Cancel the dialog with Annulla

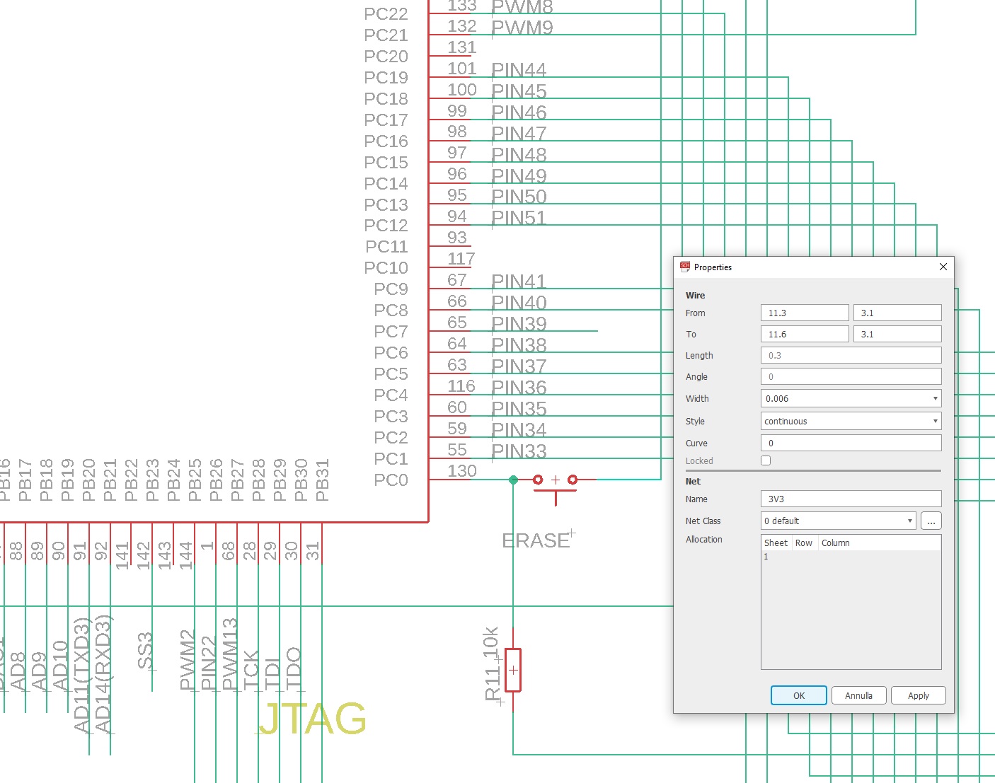858,695
